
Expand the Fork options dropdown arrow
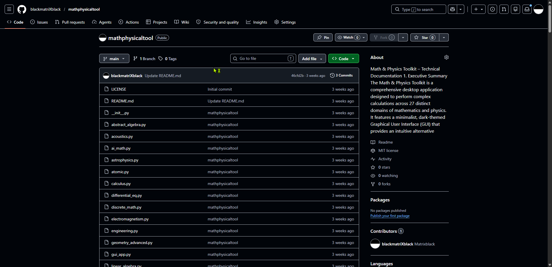pyautogui.click(x=403, y=37)
